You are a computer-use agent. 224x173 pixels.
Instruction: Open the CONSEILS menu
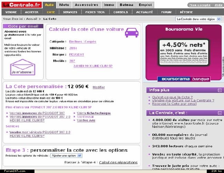[121, 12]
